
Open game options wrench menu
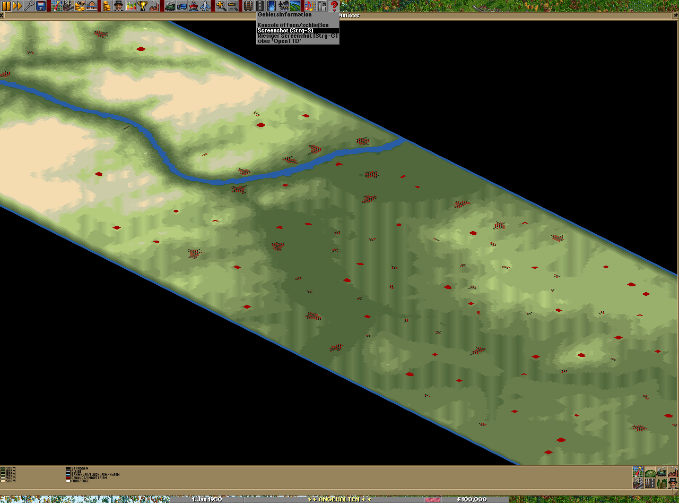click(x=29, y=6)
